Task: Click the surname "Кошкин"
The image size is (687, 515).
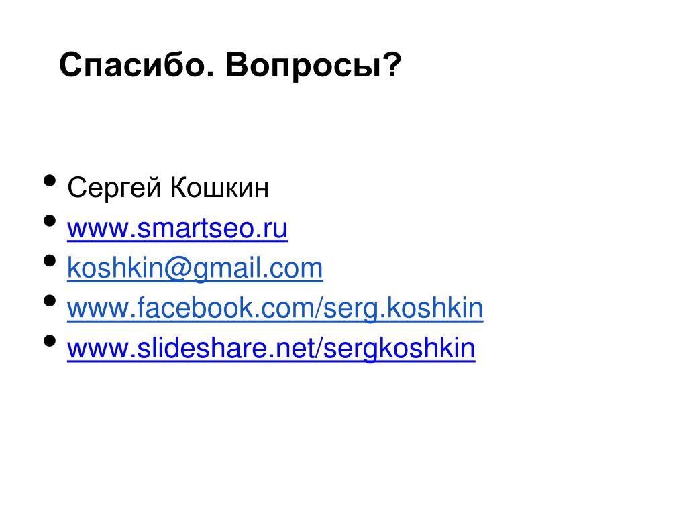Action: pyautogui.click(x=219, y=188)
